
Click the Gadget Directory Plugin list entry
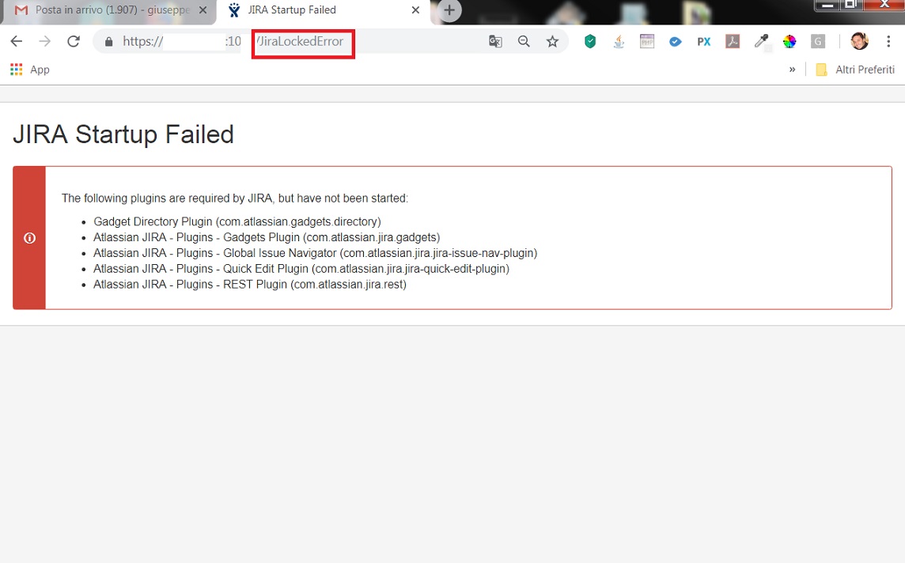(237, 221)
